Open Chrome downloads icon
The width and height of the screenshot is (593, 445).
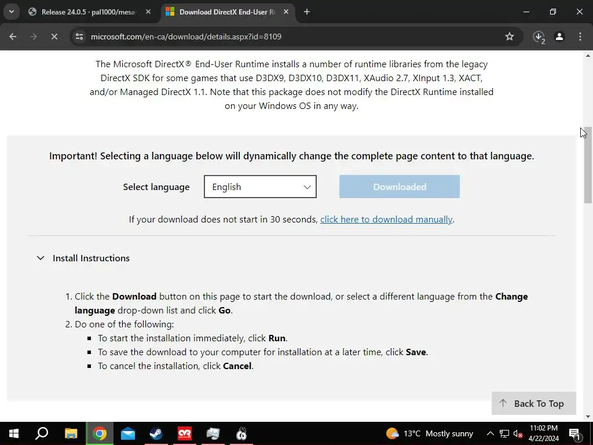[539, 37]
